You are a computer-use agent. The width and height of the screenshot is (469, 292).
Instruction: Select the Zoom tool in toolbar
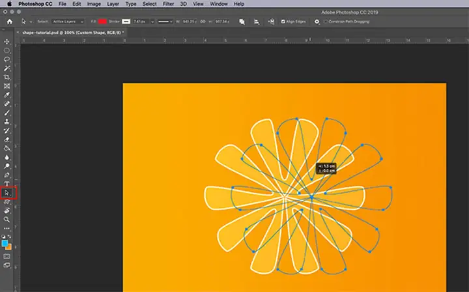(7, 220)
